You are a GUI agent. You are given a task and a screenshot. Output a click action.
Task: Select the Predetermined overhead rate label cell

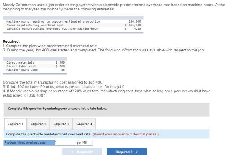pos(29,142)
